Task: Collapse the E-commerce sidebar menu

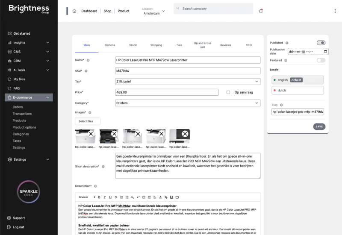Action: tap(29, 97)
